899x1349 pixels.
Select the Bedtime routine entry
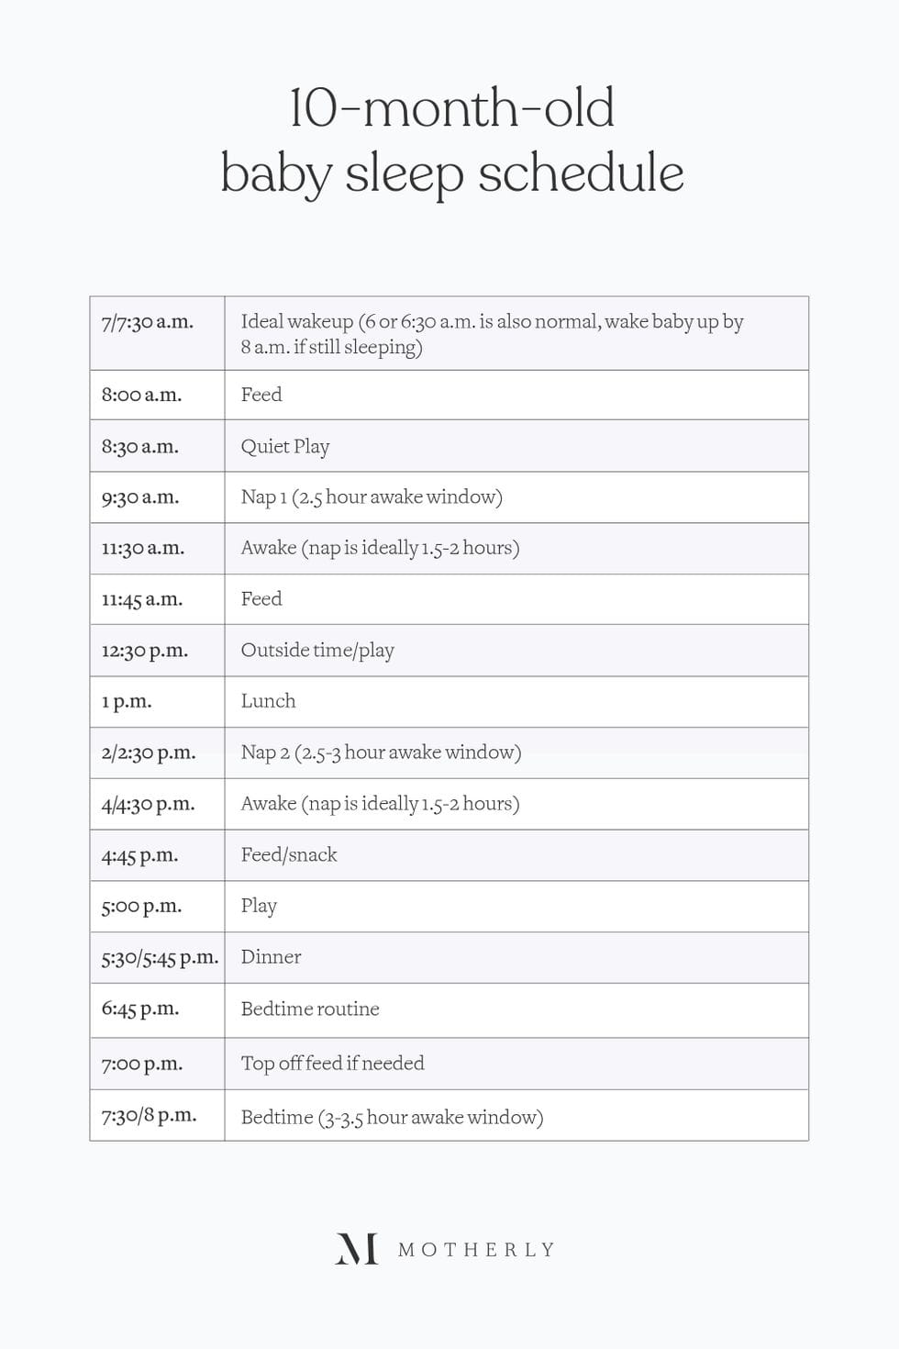pos(310,1009)
